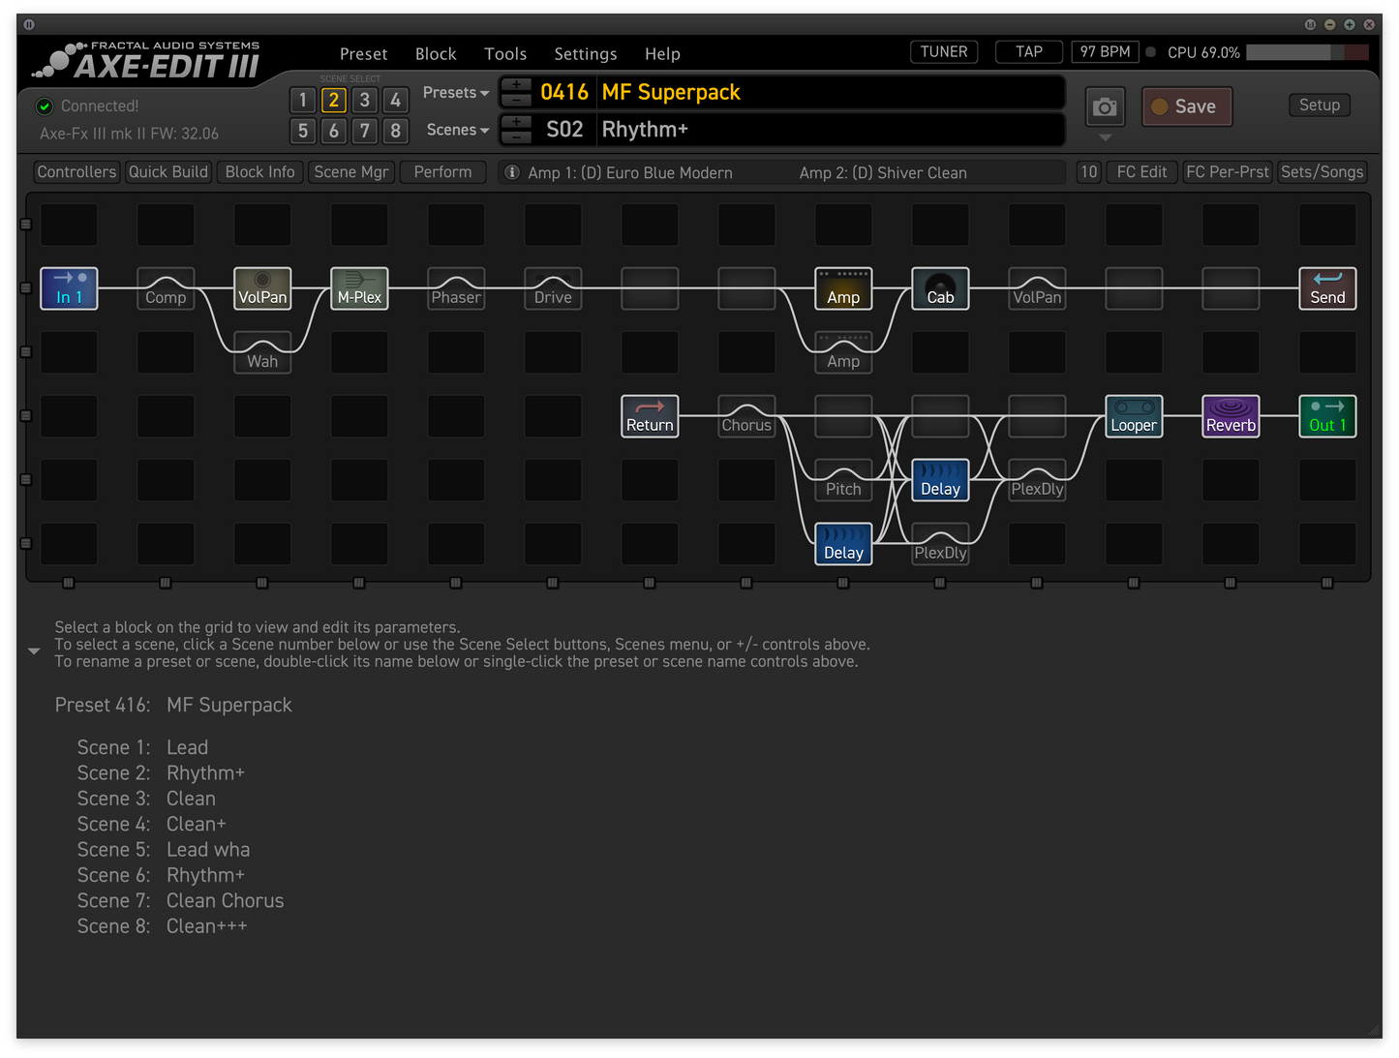This screenshot has height=1058, width=1399.
Task: Click the 97 BPM tempo field
Action: pos(1106,52)
